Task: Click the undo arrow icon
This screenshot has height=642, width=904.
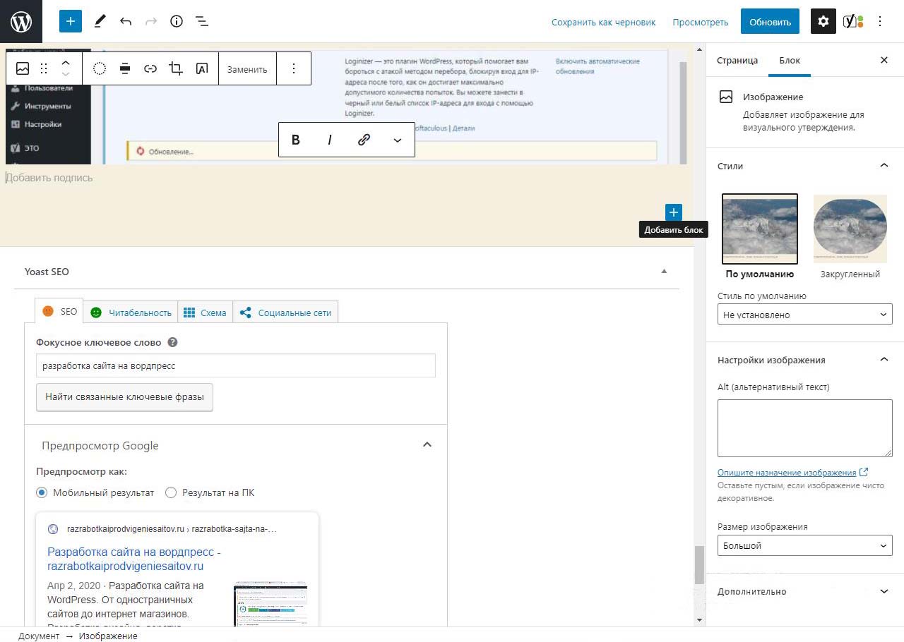Action: click(x=126, y=21)
